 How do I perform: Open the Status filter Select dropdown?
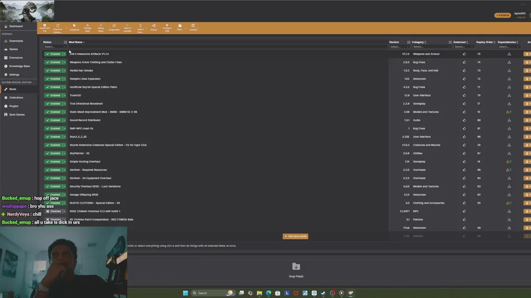point(55,47)
